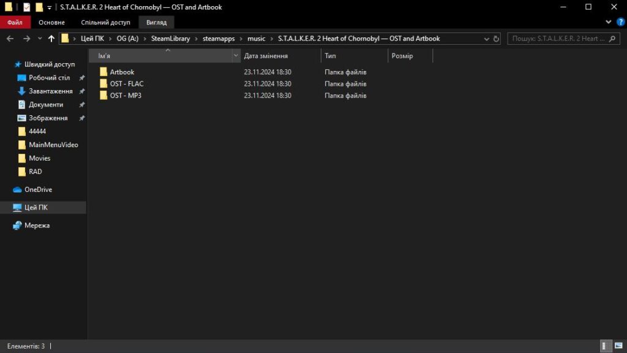Click music in the address path

click(257, 39)
